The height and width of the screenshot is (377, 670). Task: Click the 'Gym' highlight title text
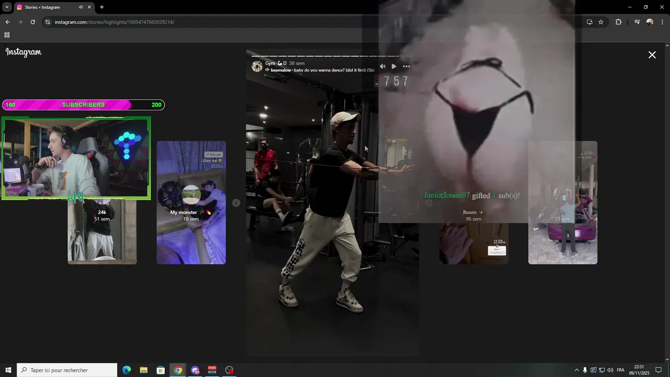(270, 63)
